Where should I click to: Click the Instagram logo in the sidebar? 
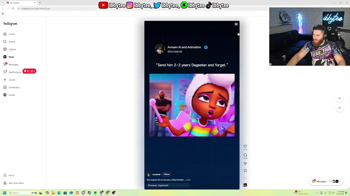point(10,24)
